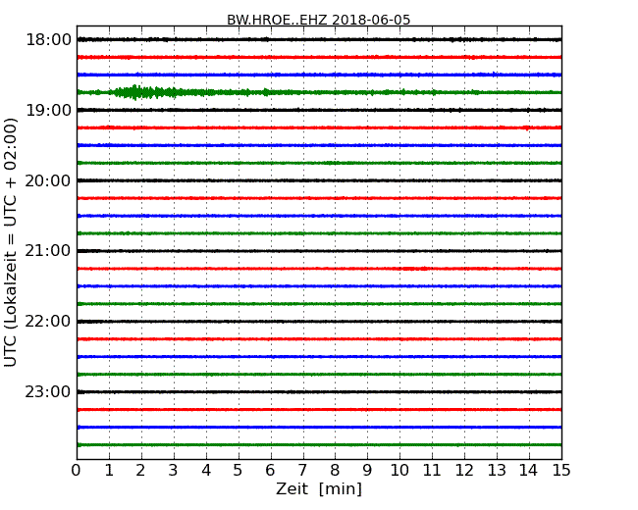Image resolution: width=638 pixels, height=510 pixels.
Task: Click the large seismic burst on the green 18:45 trace
Action: point(146,92)
